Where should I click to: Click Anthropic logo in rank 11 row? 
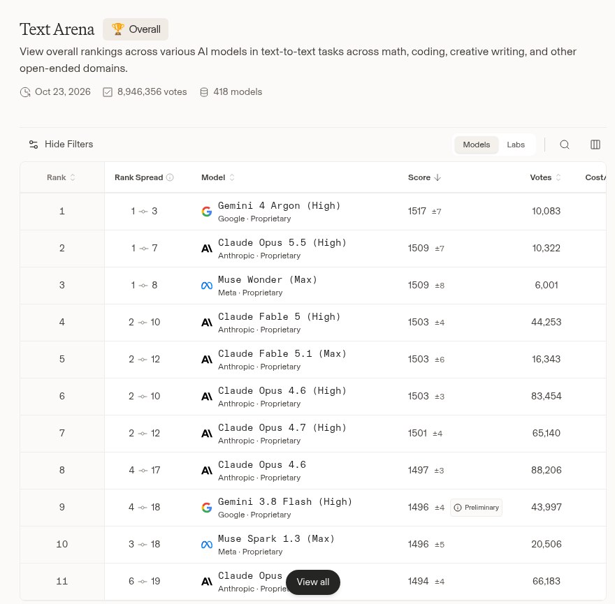(207, 582)
